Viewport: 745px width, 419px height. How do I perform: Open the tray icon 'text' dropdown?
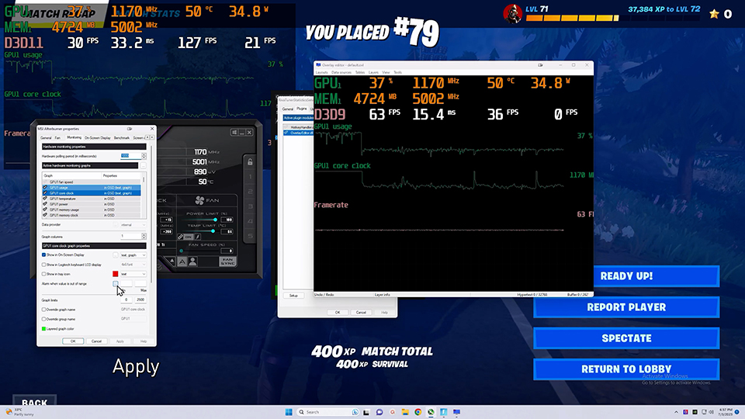(133, 274)
